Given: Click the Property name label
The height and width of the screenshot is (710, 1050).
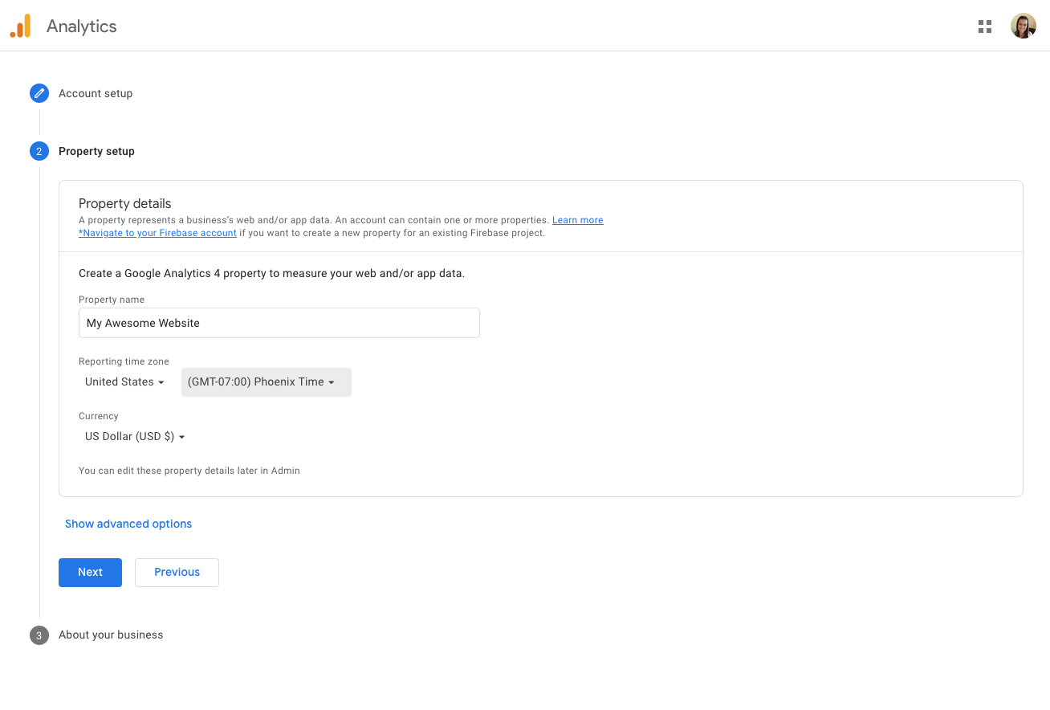Looking at the screenshot, I should [112, 300].
